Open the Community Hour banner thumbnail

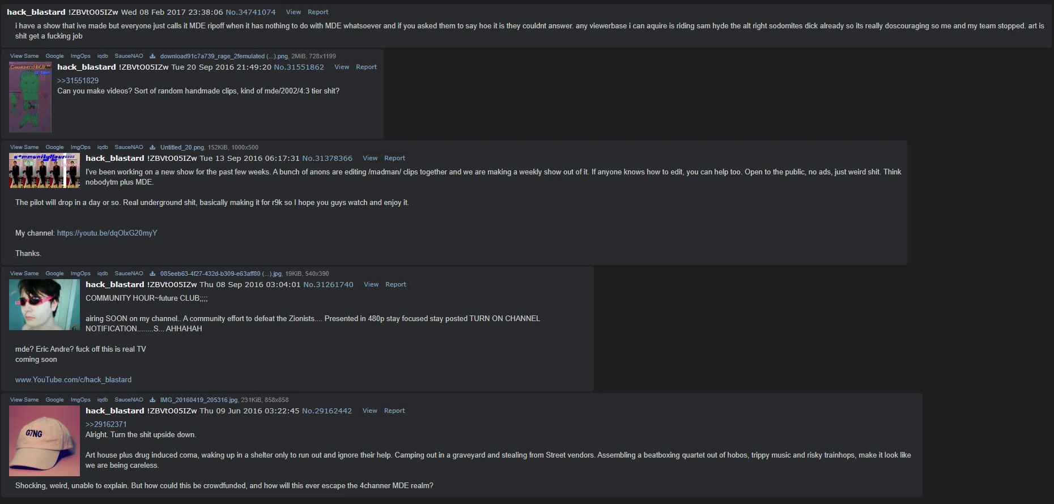click(x=44, y=170)
